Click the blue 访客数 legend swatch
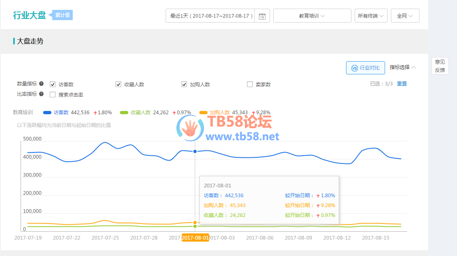The height and width of the screenshot is (256, 457). click(47, 113)
